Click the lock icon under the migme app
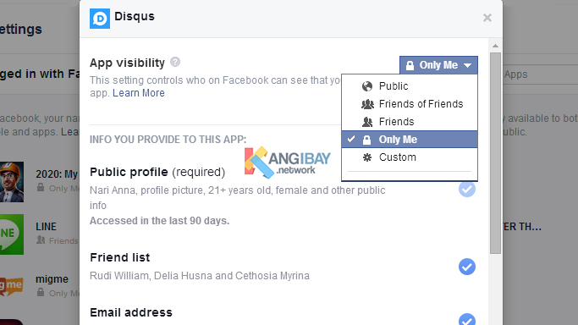Viewport: 578px width, 325px height. tap(41, 293)
